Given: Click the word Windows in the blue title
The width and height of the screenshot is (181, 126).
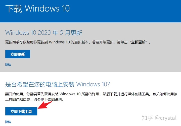Looking at the screenshot, I should pyautogui.click(x=42, y=9).
